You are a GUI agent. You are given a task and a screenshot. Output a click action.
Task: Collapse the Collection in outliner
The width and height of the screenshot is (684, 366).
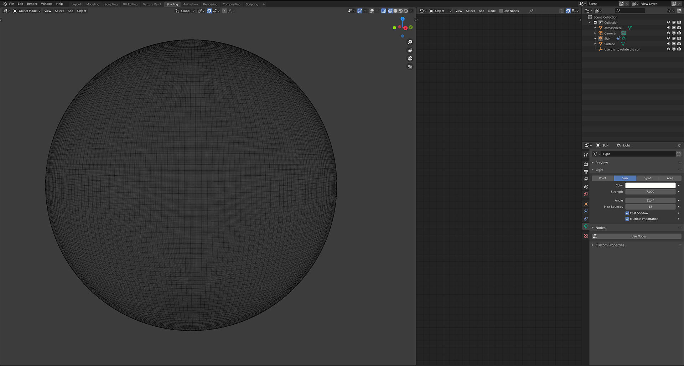tap(590, 22)
